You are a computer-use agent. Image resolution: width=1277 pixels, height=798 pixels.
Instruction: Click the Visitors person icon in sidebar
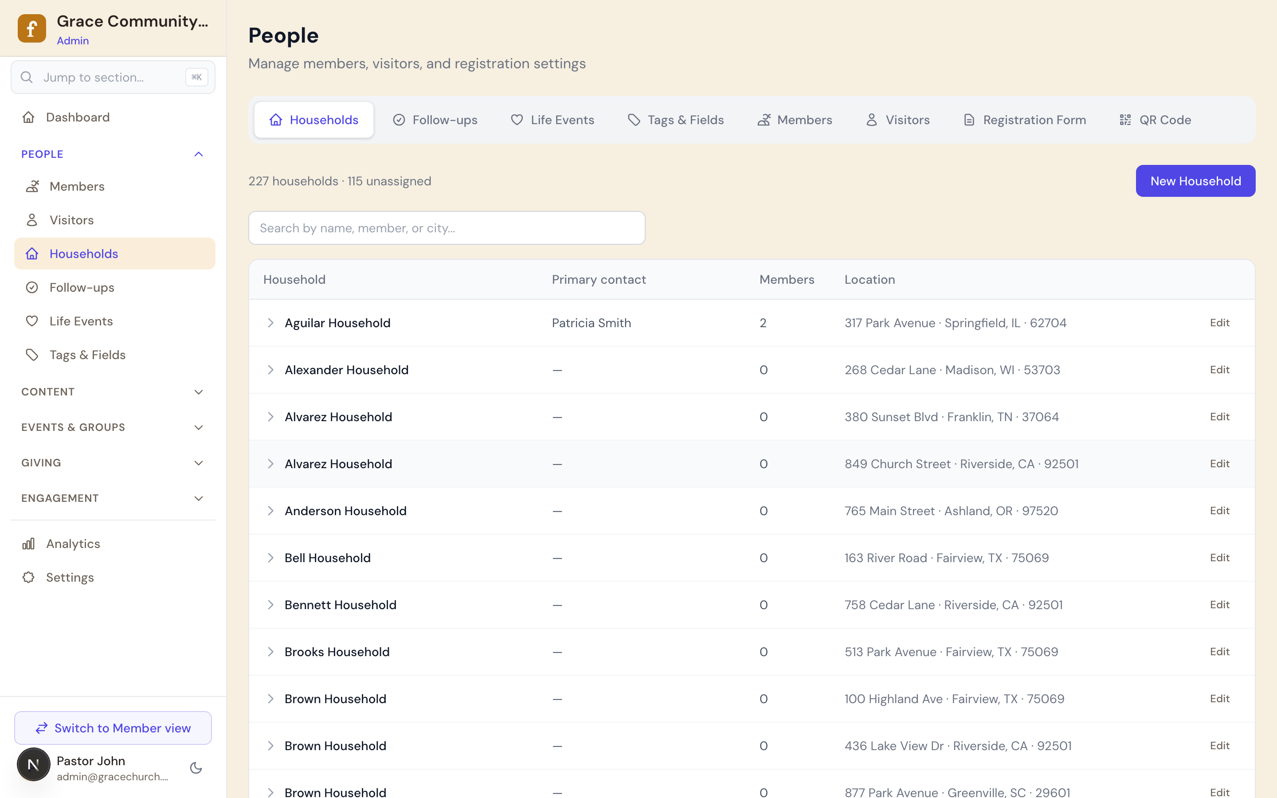pos(32,220)
